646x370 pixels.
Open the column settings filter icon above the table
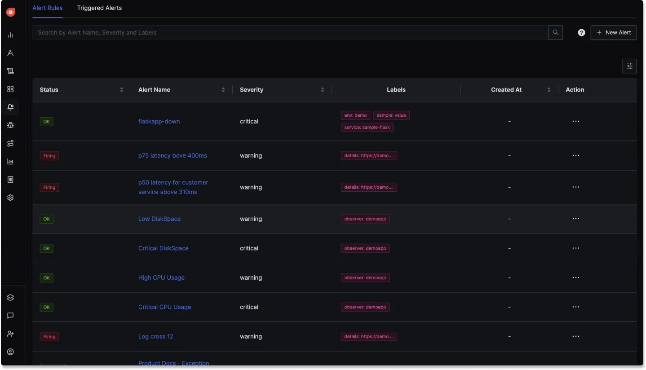tap(629, 66)
